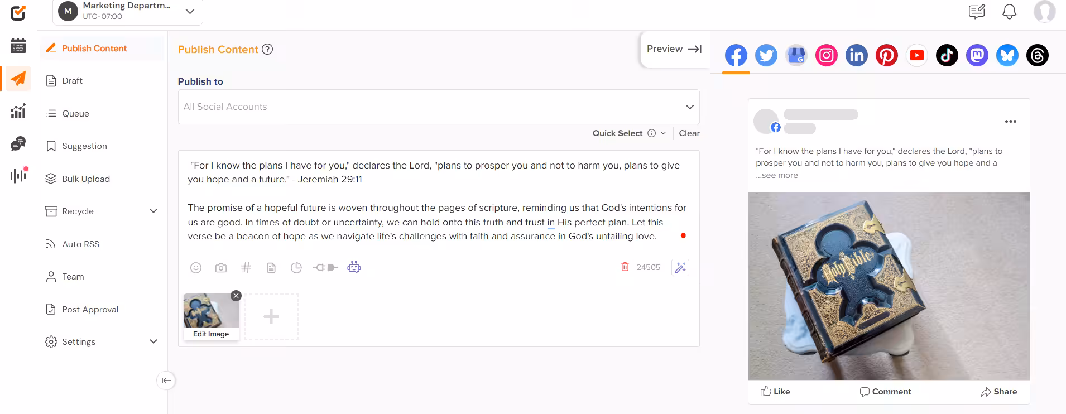Image resolution: width=1066 pixels, height=414 pixels.
Task: Switch preview to Instagram
Action: point(827,55)
